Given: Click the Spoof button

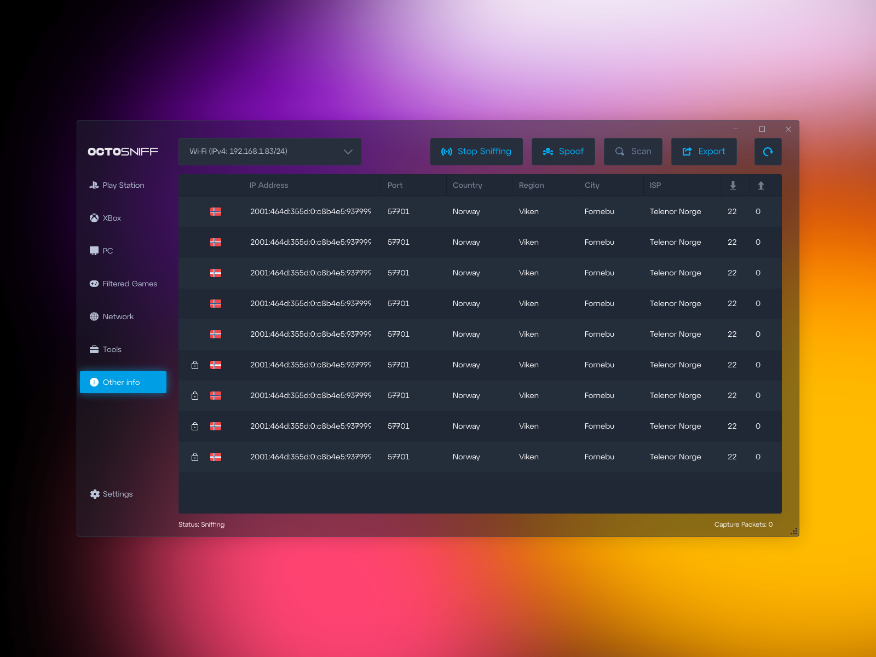Looking at the screenshot, I should click(x=563, y=152).
